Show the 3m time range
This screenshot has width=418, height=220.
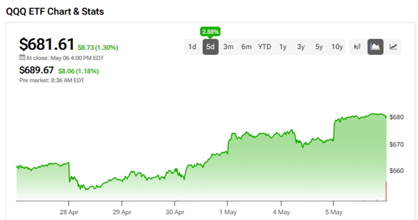(x=228, y=47)
